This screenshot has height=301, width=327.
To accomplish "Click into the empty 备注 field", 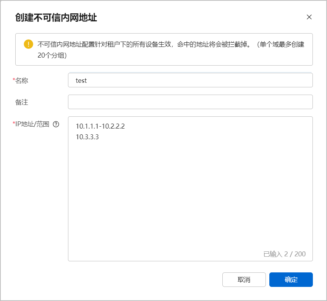I will [190, 102].
